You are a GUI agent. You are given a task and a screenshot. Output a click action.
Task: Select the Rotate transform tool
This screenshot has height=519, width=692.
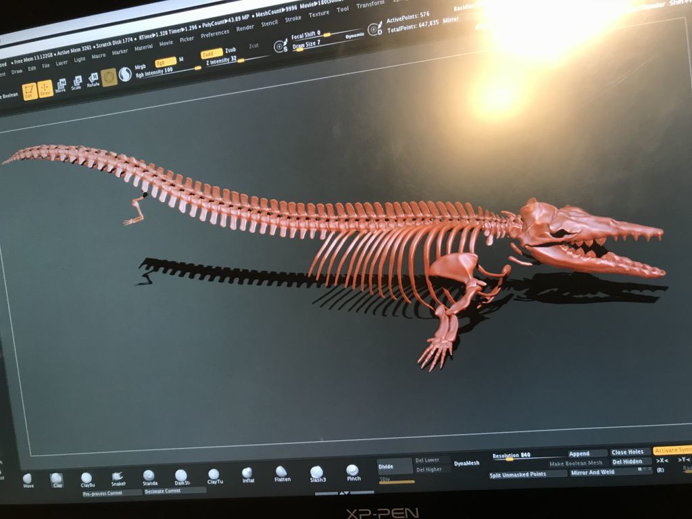point(93,80)
